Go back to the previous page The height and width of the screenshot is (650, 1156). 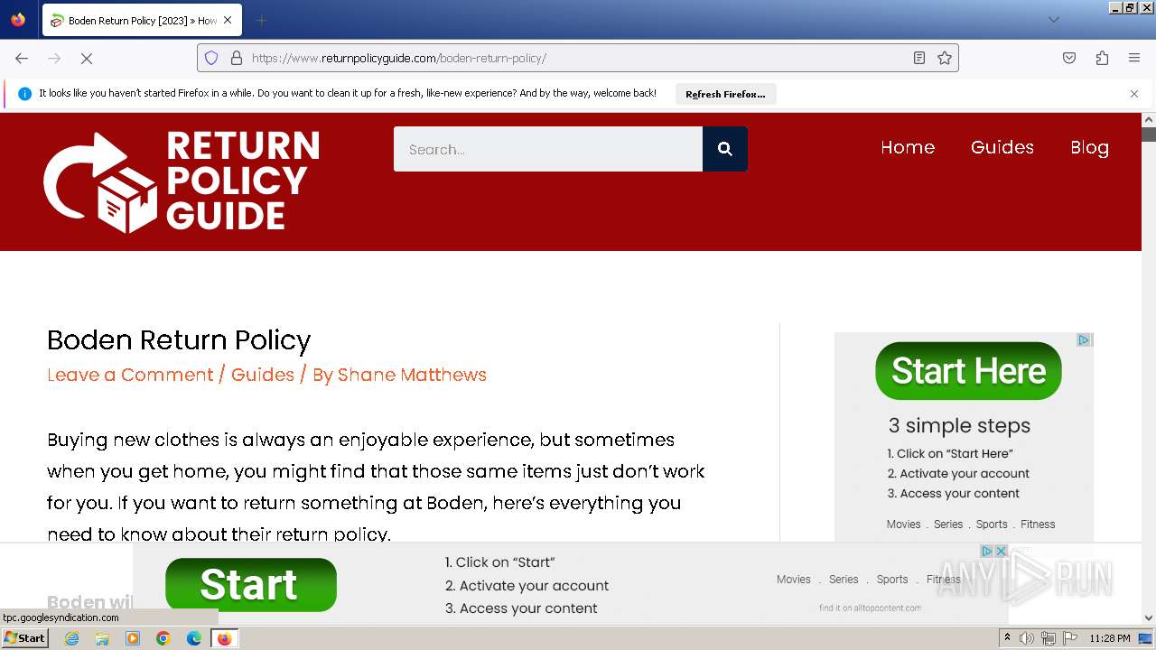click(22, 58)
